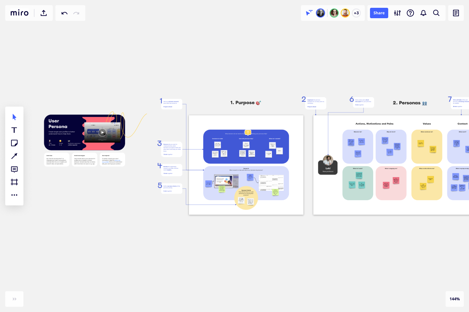This screenshot has height=312, width=469.
Task: Open first collaborator avatar with glasses
Action: tap(320, 13)
